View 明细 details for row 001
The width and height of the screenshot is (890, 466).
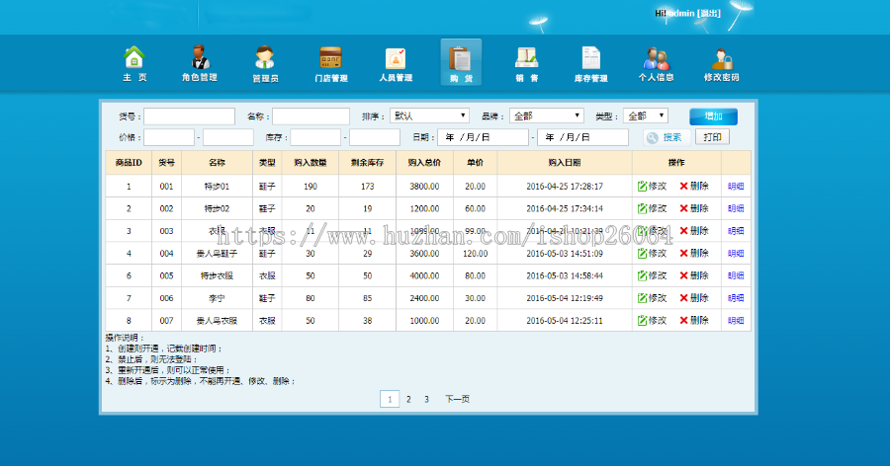click(x=736, y=186)
